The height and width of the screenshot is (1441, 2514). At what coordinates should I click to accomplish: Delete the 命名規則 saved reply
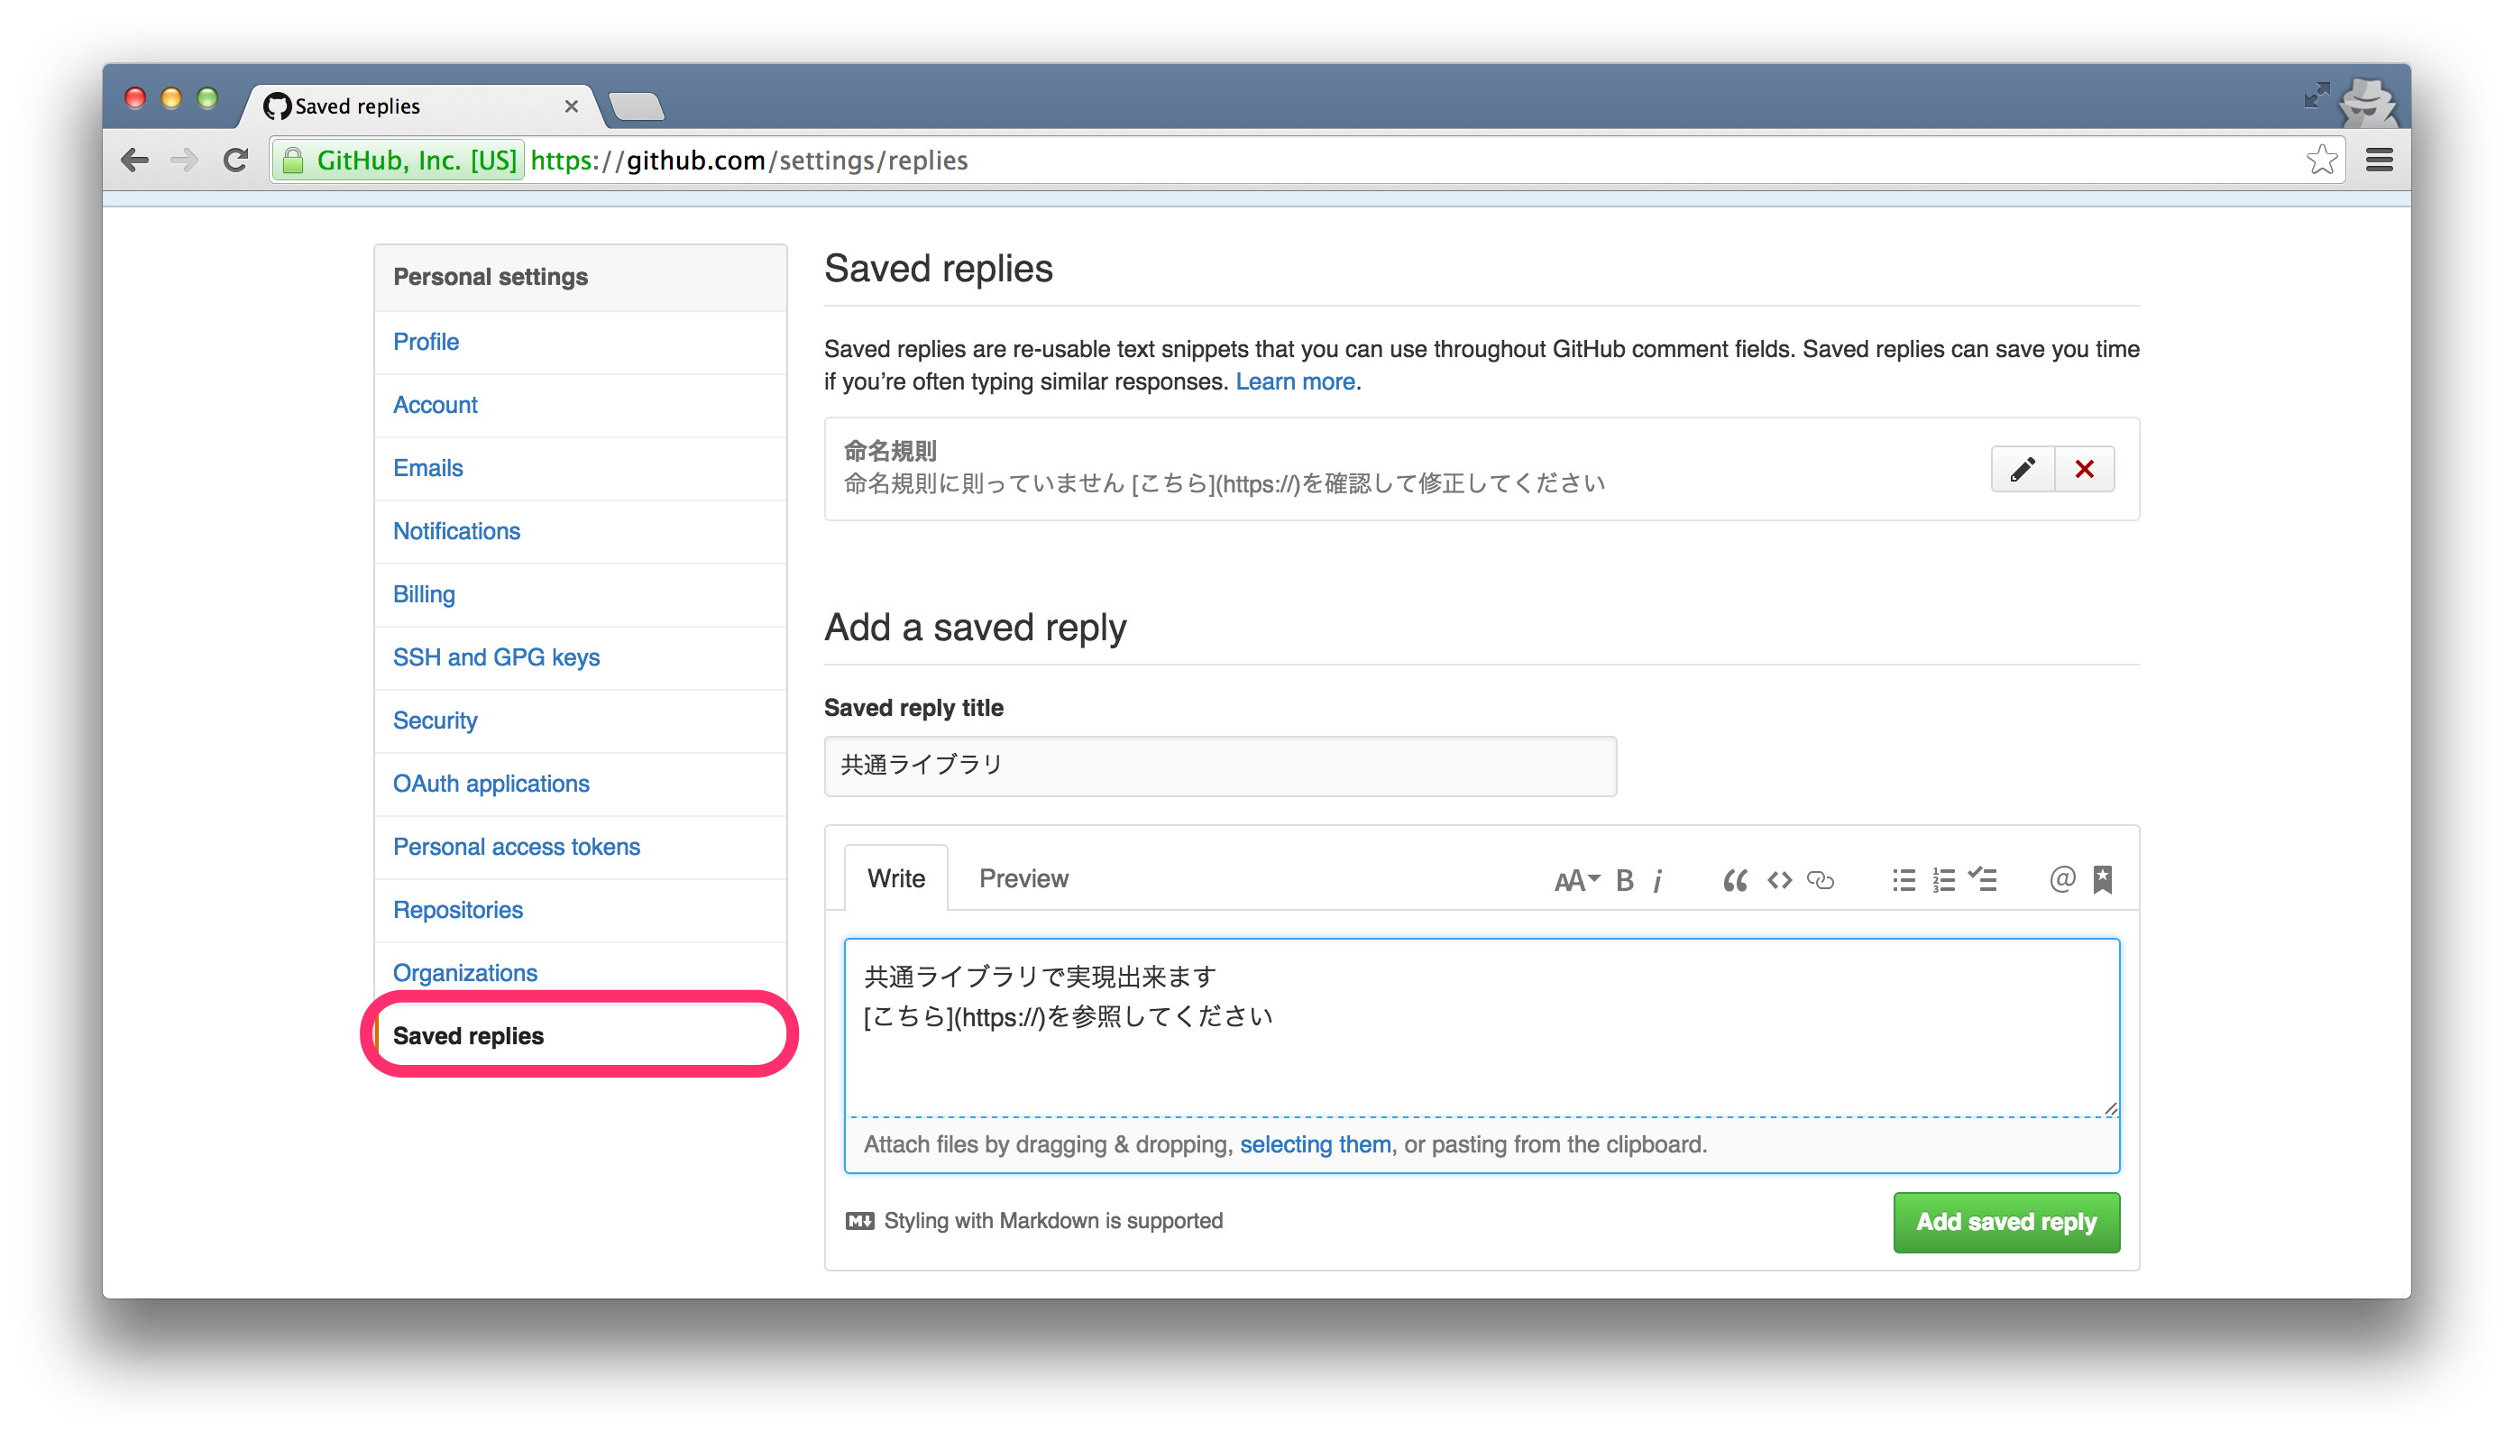(x=2085, y=469)
